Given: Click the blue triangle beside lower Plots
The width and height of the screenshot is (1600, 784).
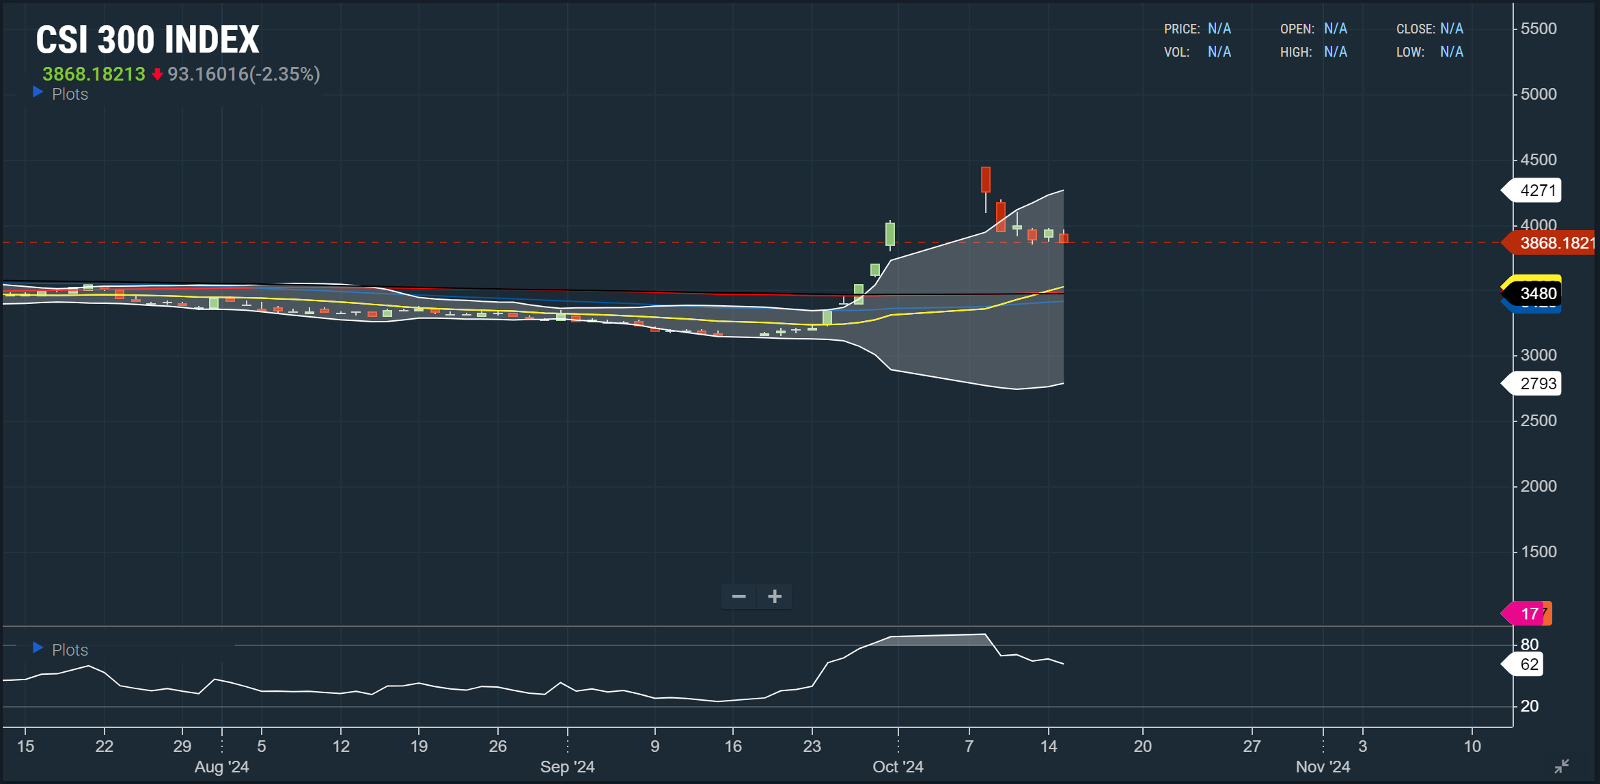Looking at the screenshot, I should [38, 647].
